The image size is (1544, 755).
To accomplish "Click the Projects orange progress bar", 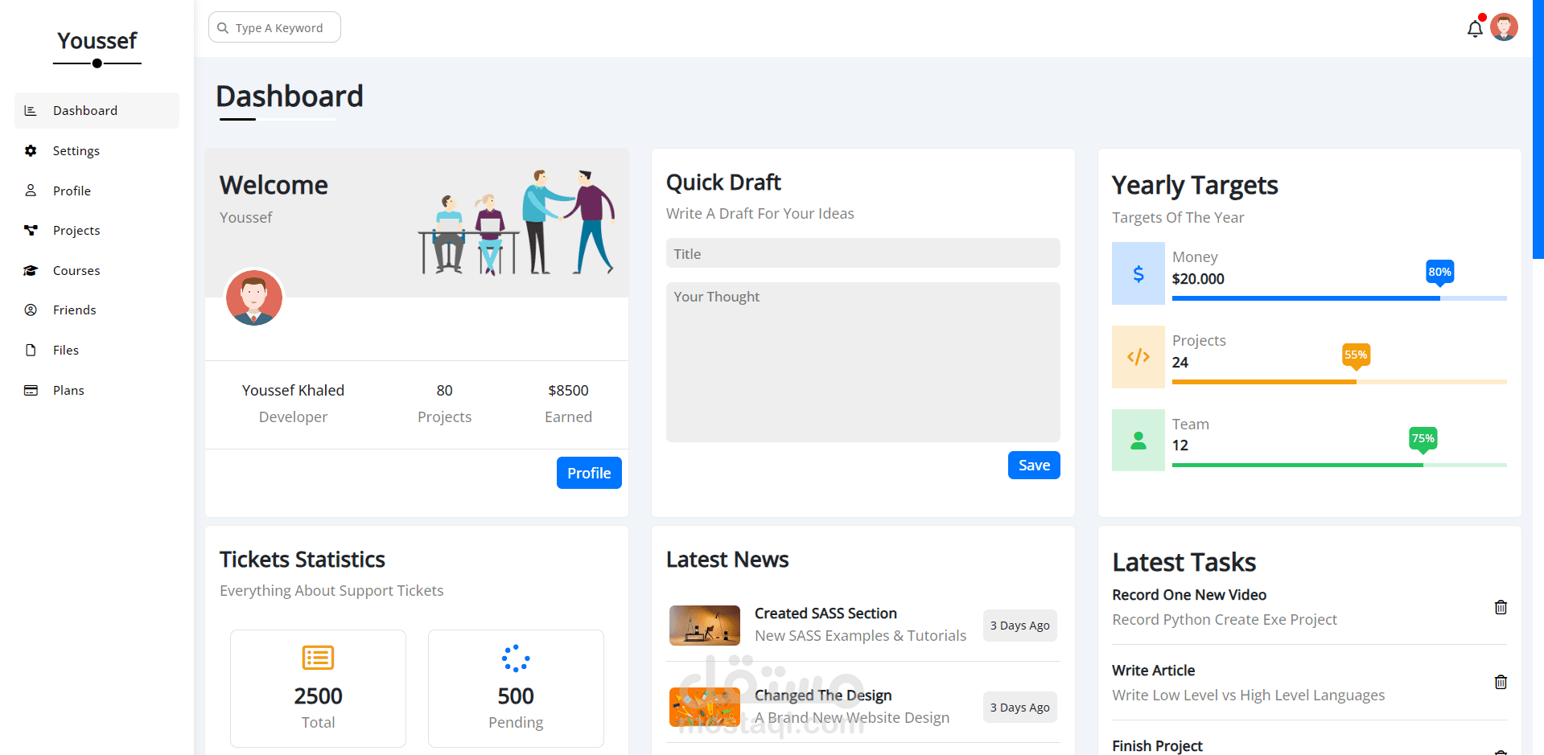I will (1340, 382).
